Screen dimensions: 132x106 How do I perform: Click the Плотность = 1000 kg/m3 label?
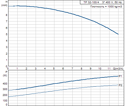pos(106,7)
